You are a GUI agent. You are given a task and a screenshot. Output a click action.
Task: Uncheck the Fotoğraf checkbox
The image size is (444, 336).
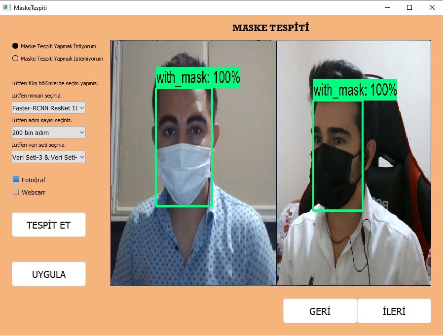pyautogui.click(x=16, y=180)
